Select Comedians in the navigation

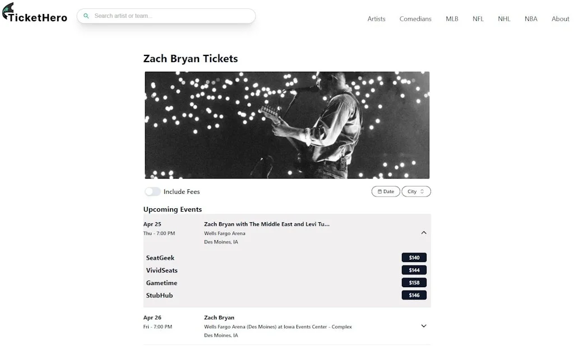click(x=415, y=18)
